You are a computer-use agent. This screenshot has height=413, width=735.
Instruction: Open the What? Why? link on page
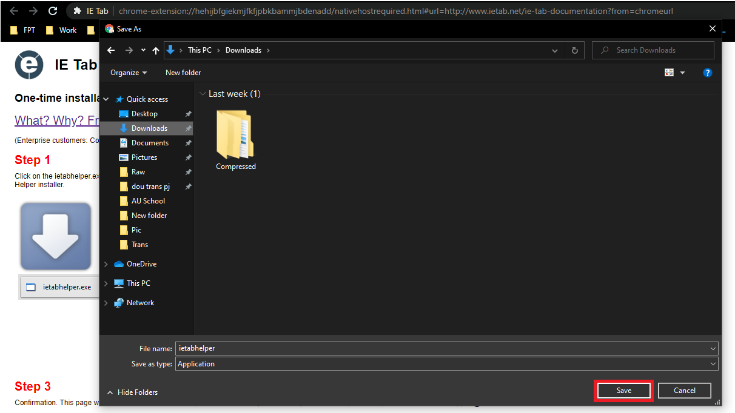[x=57, y=120]
